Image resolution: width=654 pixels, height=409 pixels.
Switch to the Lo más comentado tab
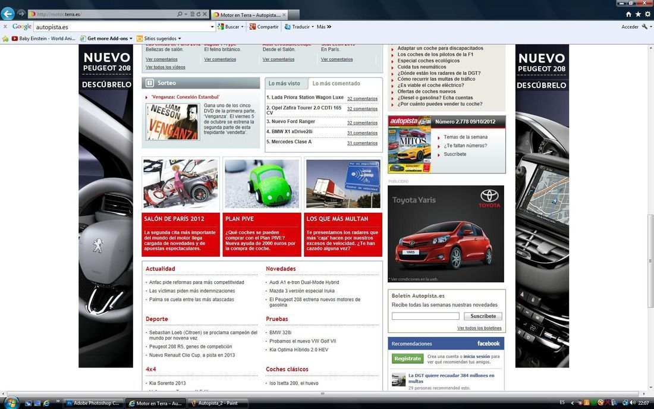pos(336,83)
